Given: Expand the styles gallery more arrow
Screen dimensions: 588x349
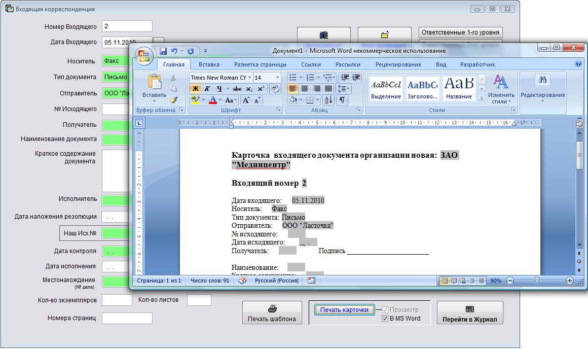Looking at the screenshot, I should click(x=482, y=99).
